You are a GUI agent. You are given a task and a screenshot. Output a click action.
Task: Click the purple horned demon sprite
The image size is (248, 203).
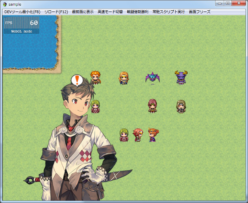click(181, 77)
